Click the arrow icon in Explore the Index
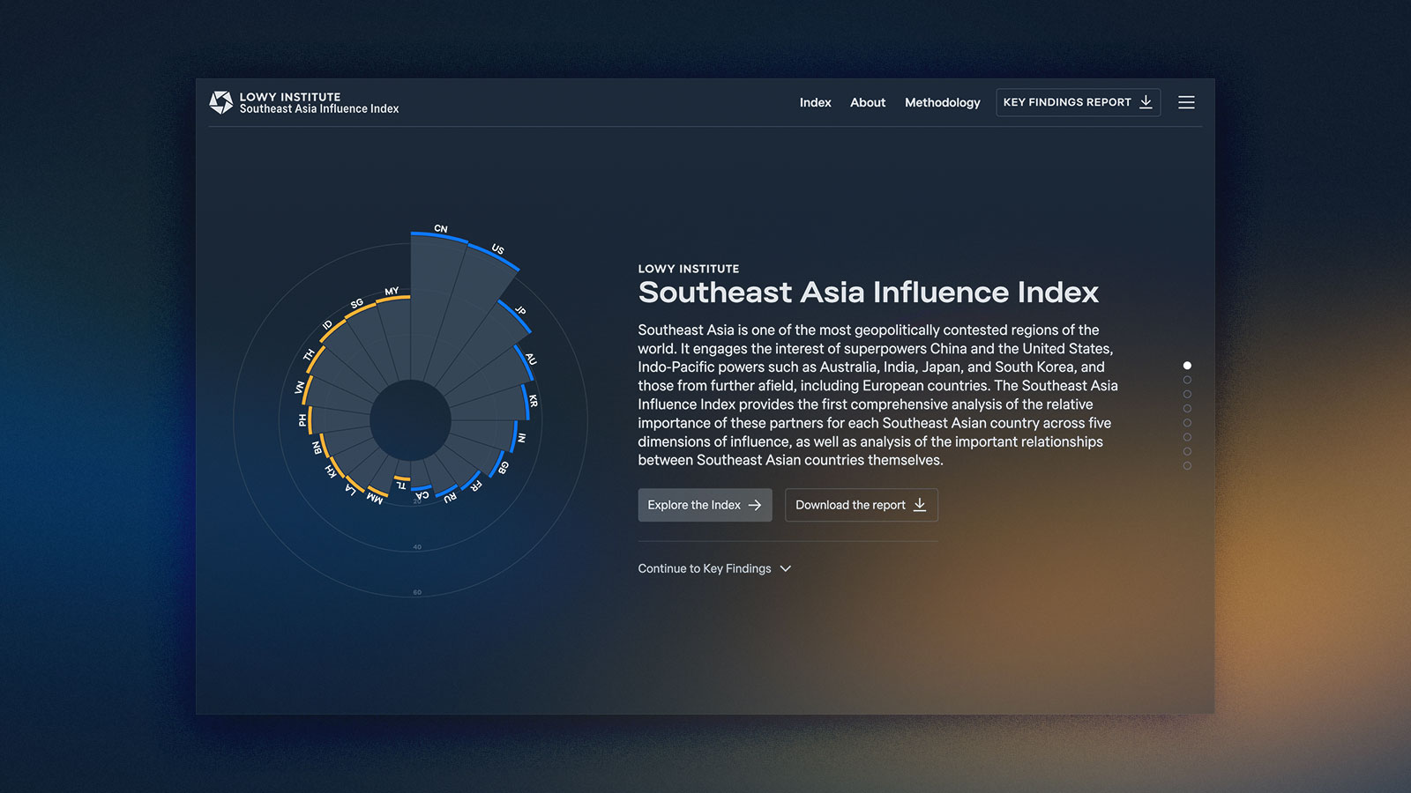 [x=755, y=505]
